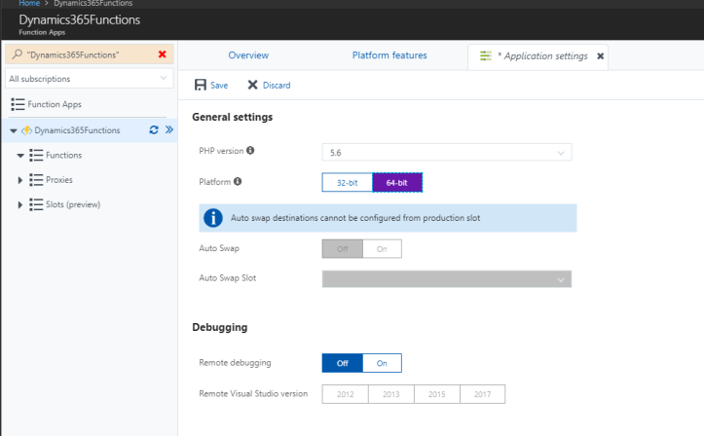This screenshot has width=704, height=436.
Task: Collapse the Dynamics365Functions tree node
Action: tap(14, 131)
